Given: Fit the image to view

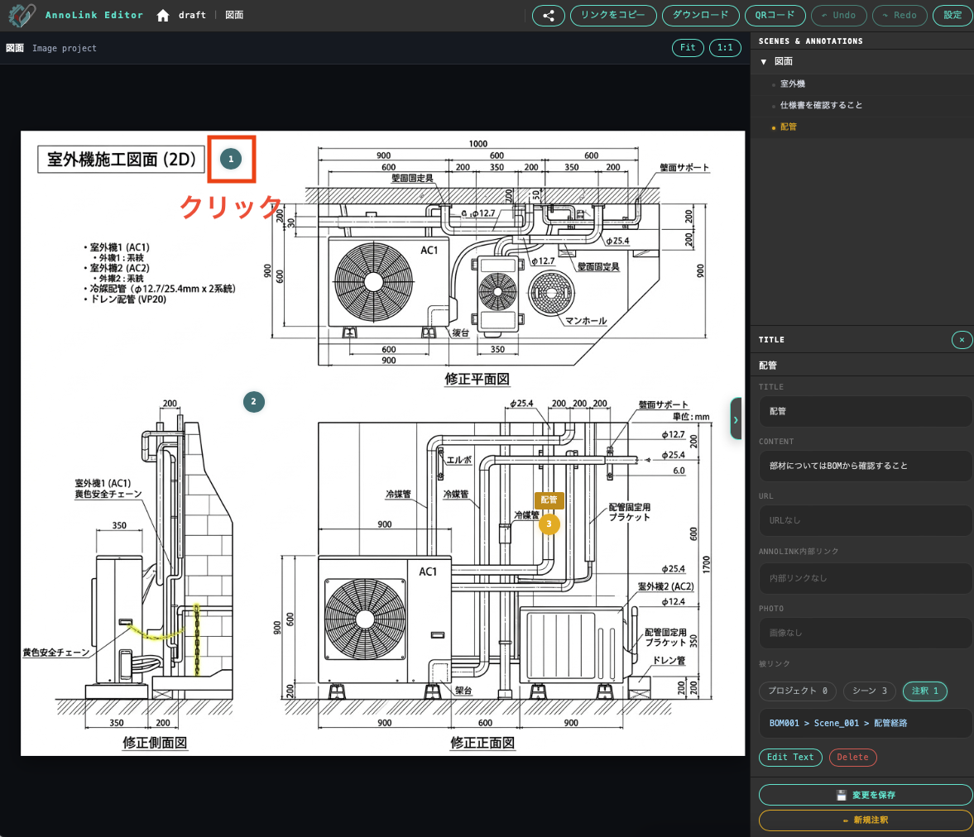Looking at the screenshot, I should 688,48.
